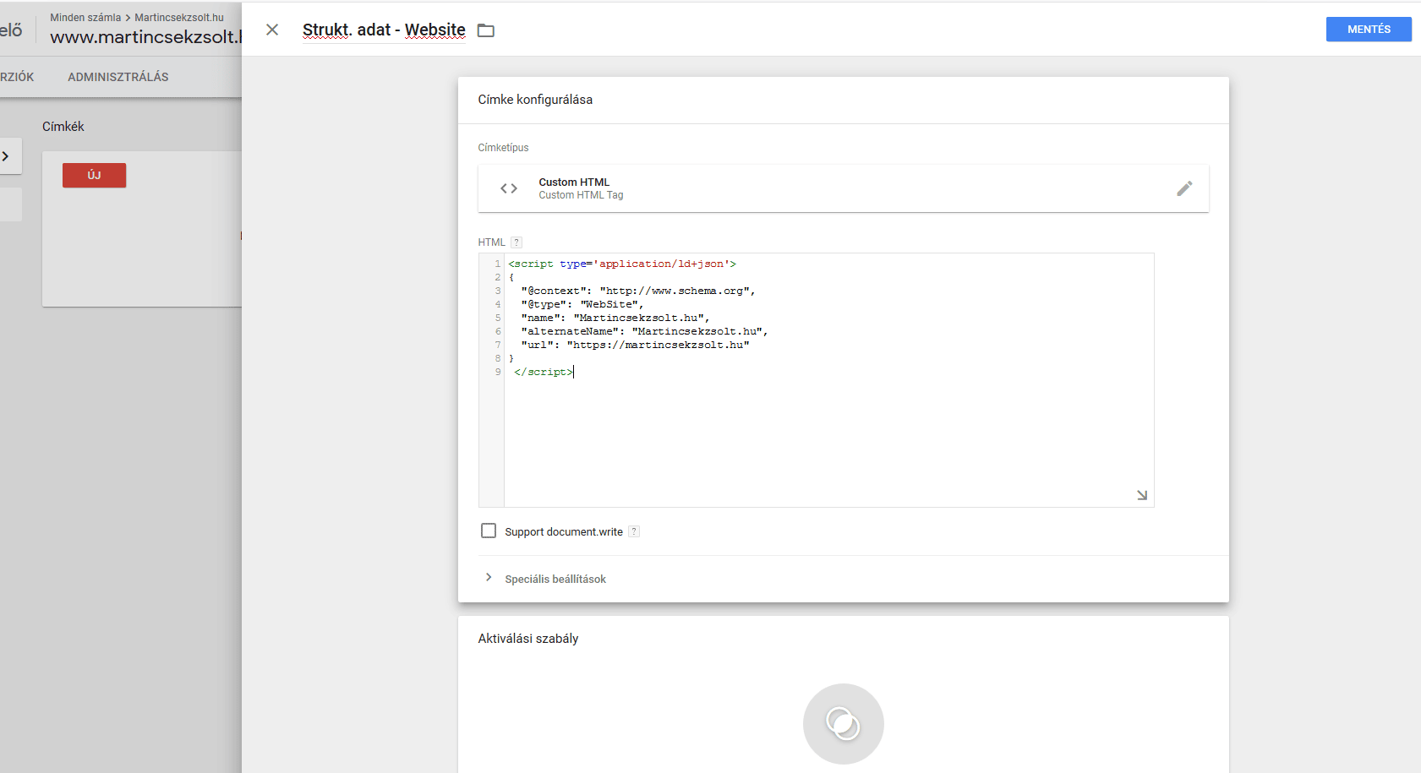This screenshot has height=773, width=1421.
Task: Choose a trigger via the circle icon
Action: tap(843, 724)
